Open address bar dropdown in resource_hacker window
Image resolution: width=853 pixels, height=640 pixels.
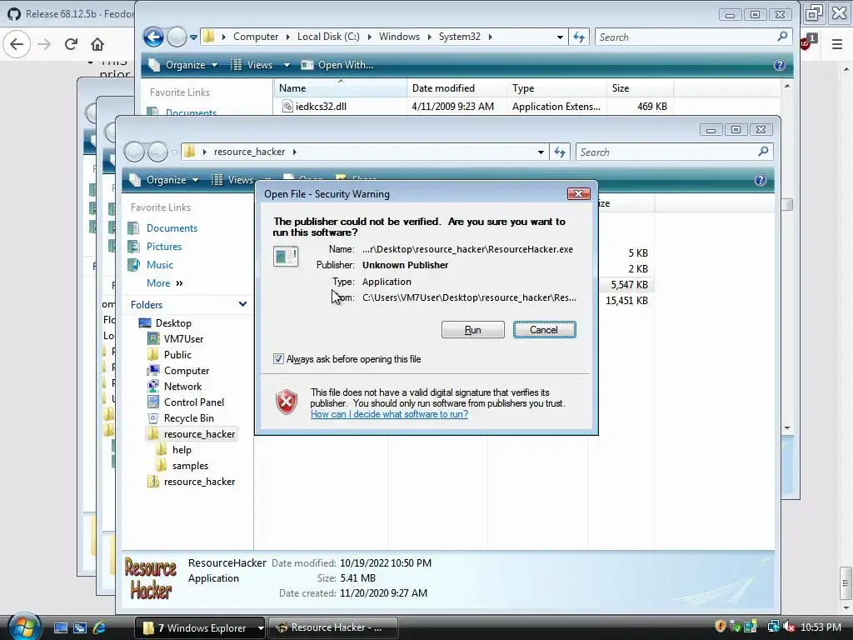pos(541,152)
